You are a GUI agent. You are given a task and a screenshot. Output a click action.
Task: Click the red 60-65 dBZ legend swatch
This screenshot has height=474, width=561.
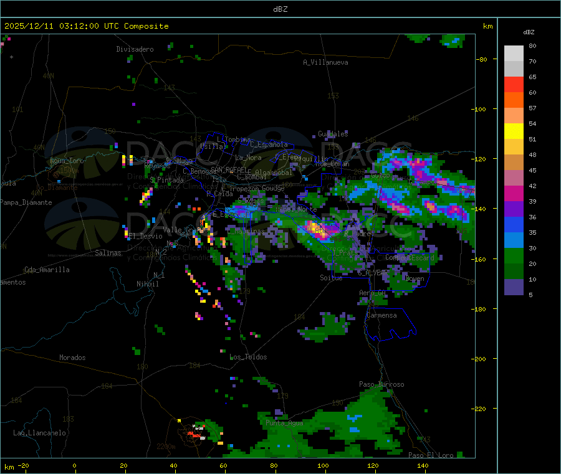[514, 84]
